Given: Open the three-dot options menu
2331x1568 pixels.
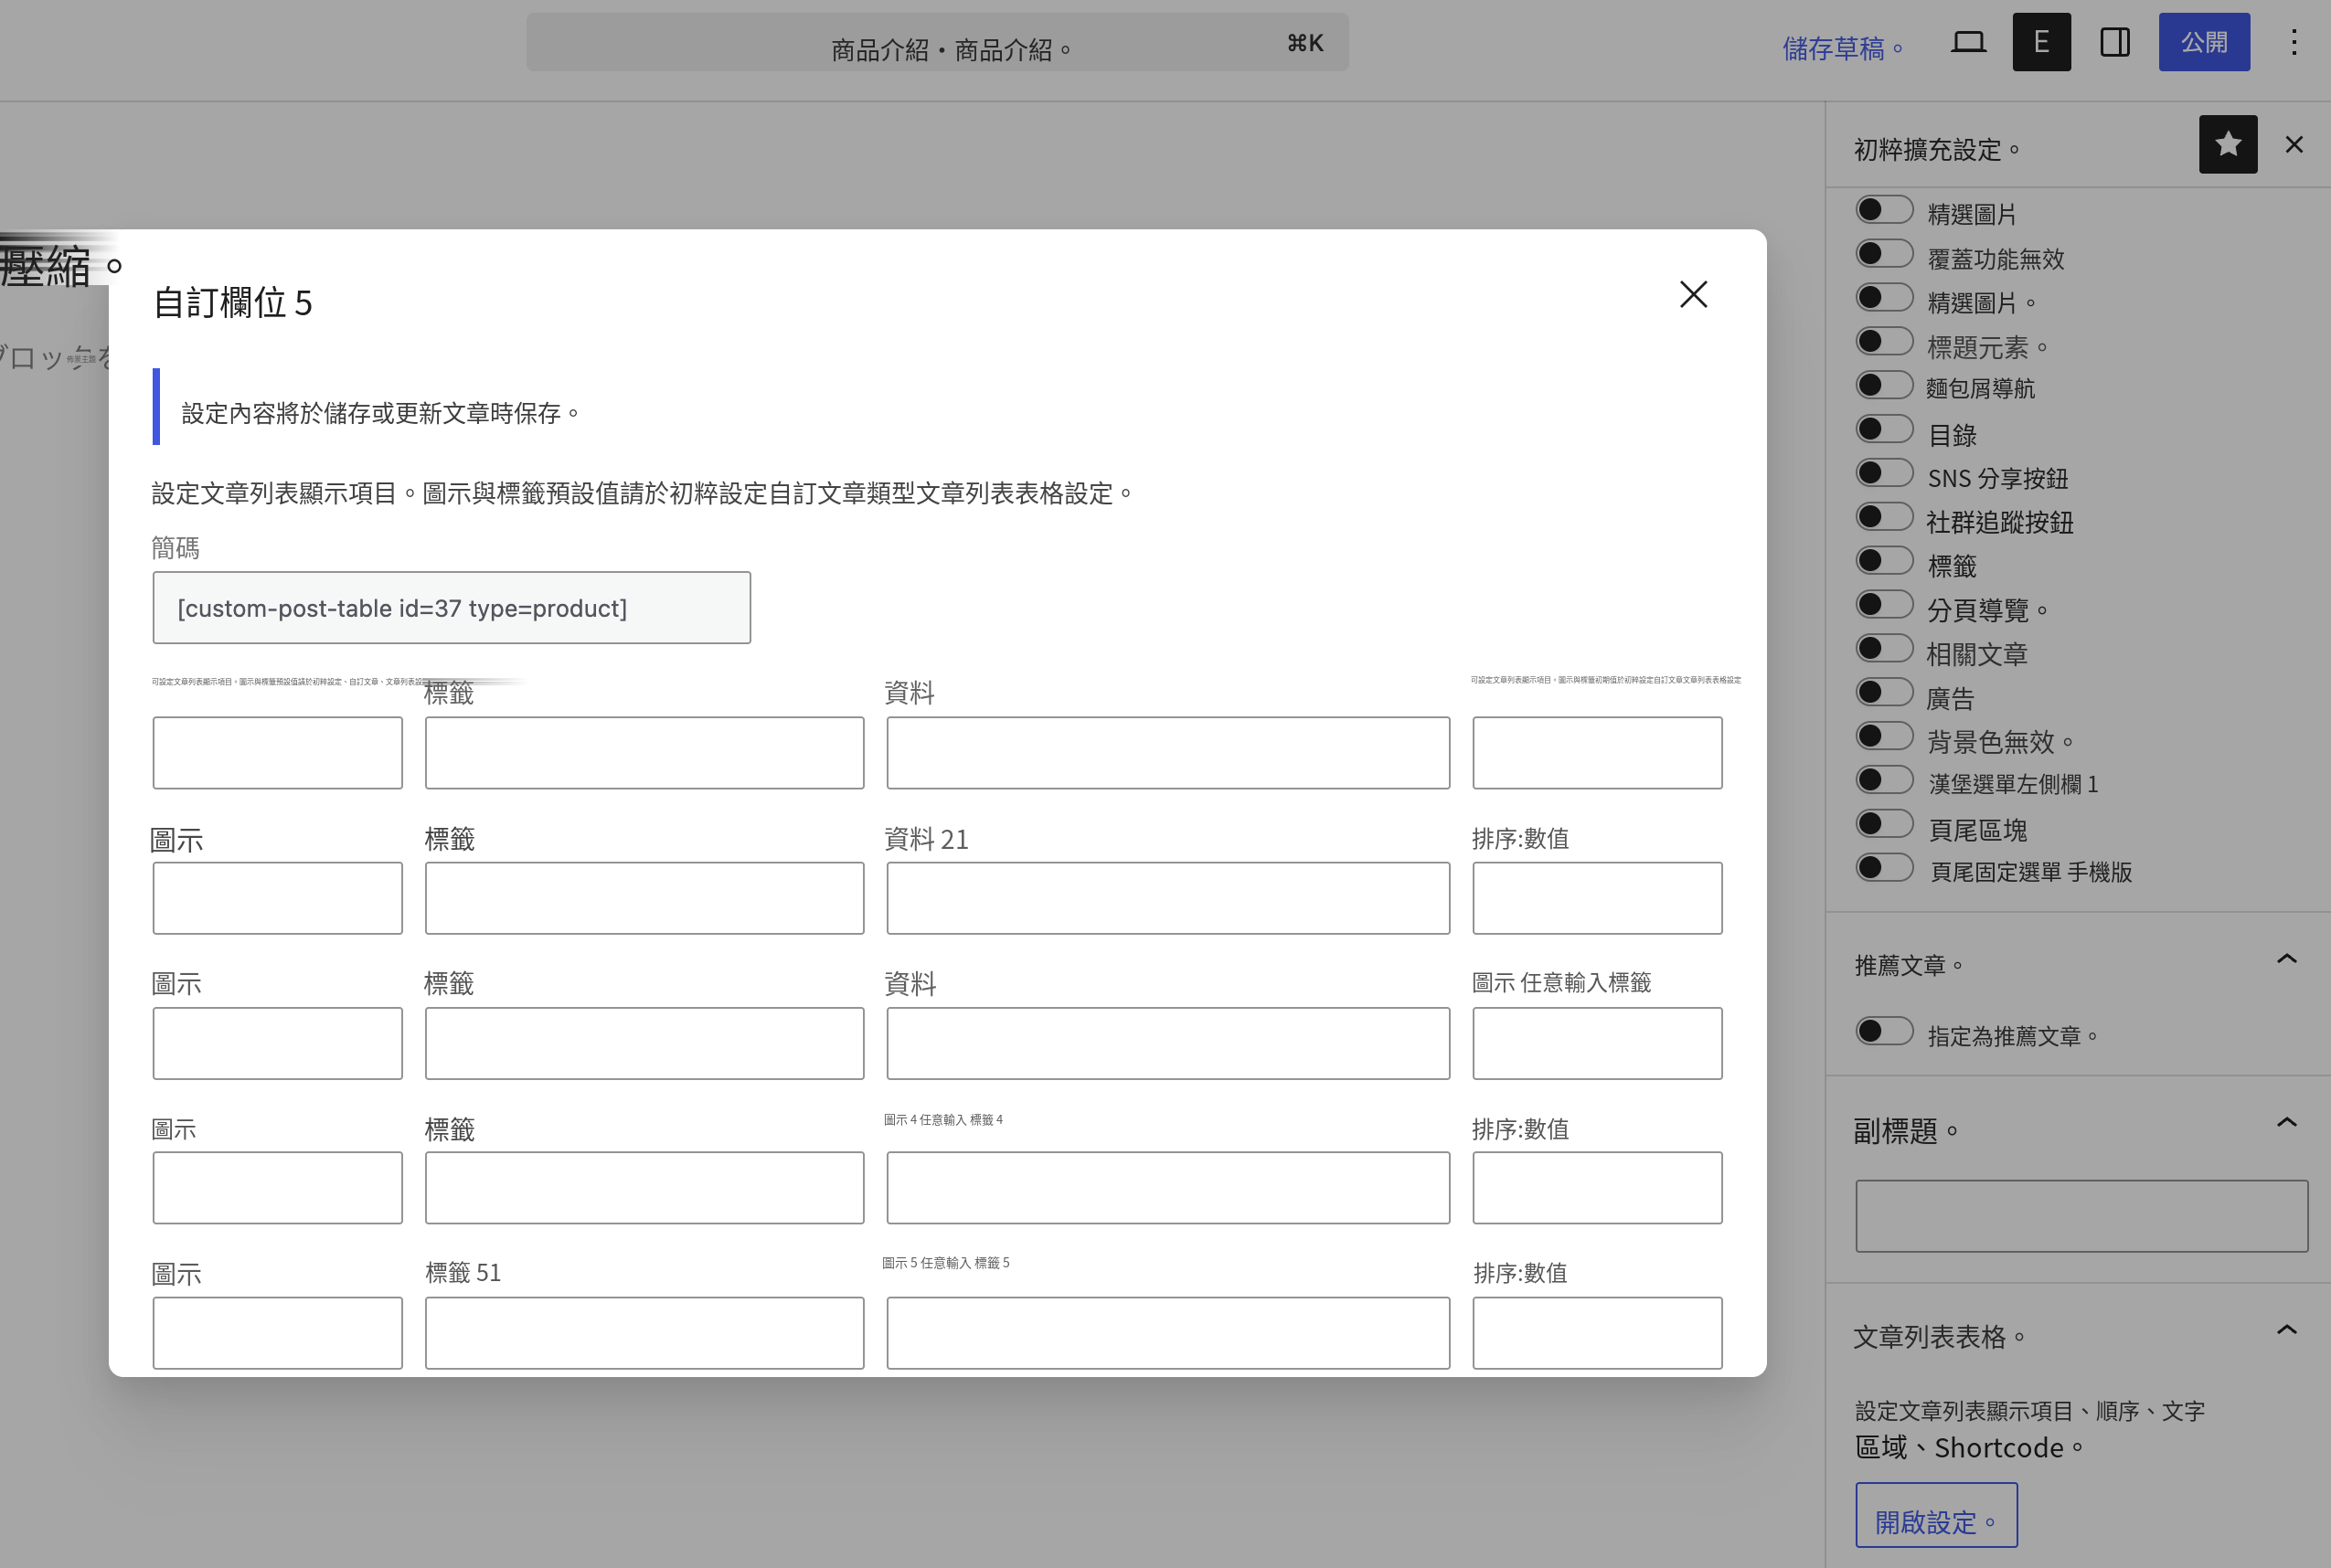Looking at the screenshot, I should click(2294, 42).
